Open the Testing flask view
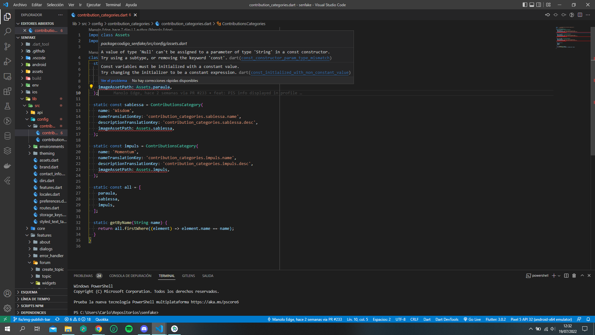Viewport: 595px width, 335px height. (x=7, y=106)
